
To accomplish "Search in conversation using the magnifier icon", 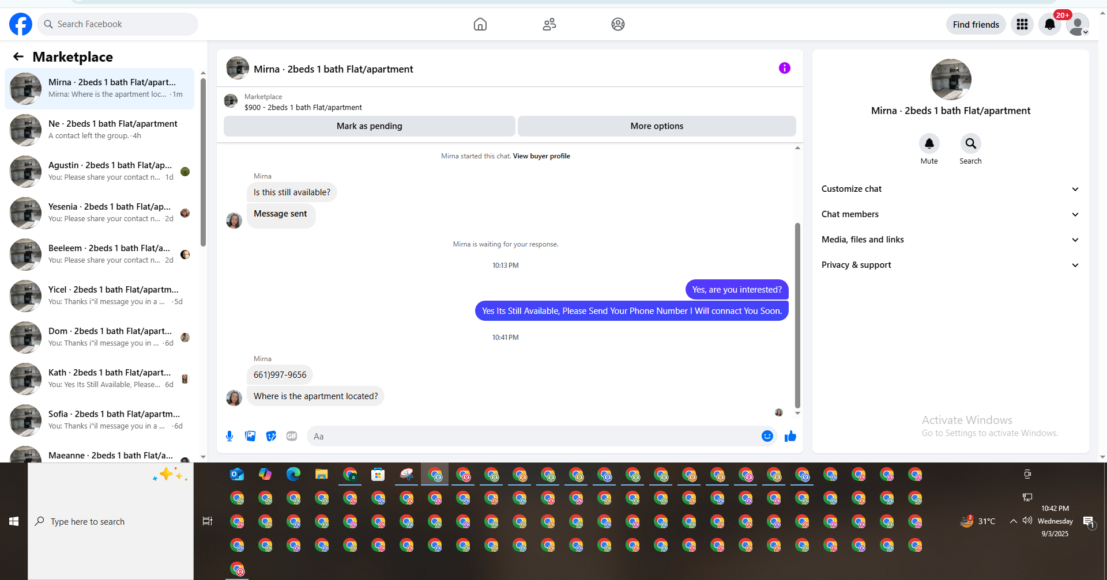I will 970,143.
